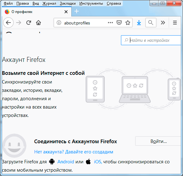Screen dimensions: 183x176
Task: Expand more tools double chevron
Action: click(x=163, y=23)
